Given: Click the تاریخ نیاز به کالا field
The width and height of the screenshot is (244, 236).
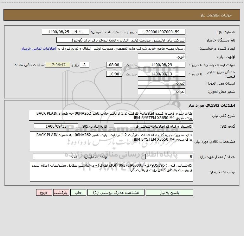Looking at the screenshot, I should 56,126.
